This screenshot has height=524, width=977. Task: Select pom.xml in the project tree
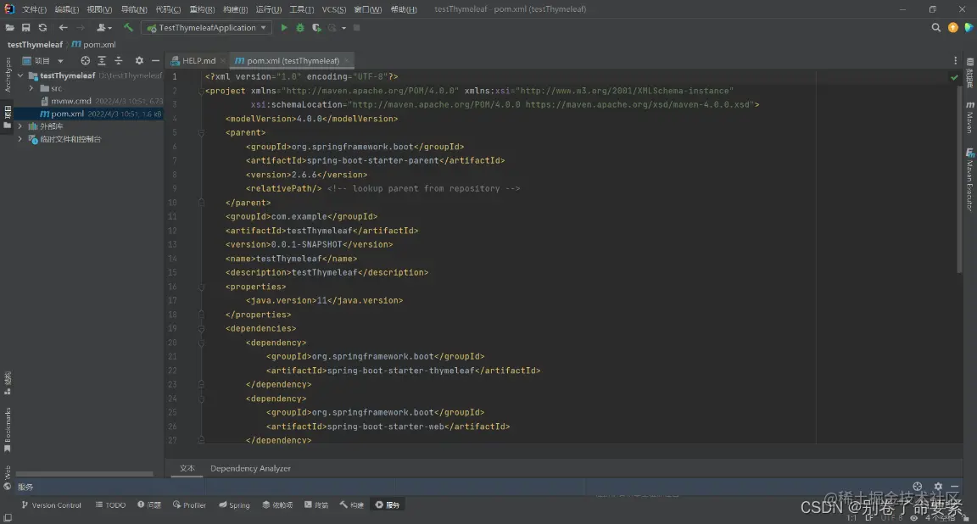click(x=67, y=114)
